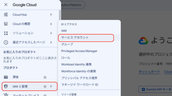Screen dimensions: 172x96
Task: Close the Google Cloud navigation menu
Action: click(x=6, y=5)
